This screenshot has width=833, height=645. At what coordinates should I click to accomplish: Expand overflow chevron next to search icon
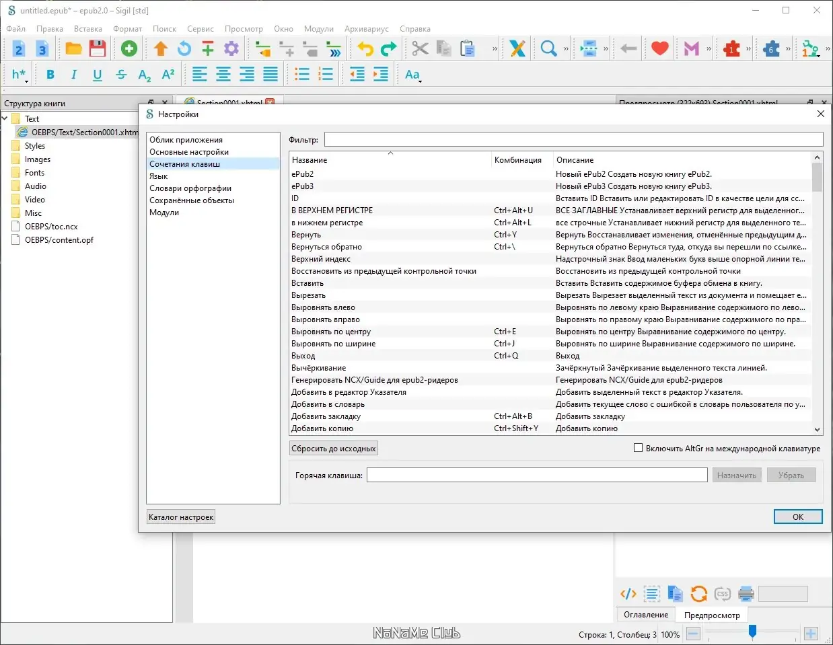point(566,48)
